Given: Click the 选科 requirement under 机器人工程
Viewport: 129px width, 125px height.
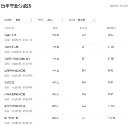Looking at the screenshot, I should pyautogui.click(x=18, y=40).
